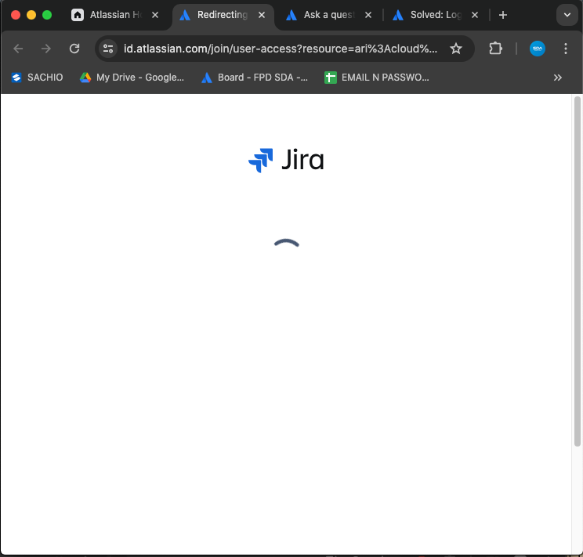Viewport: 583px width, 557px height.
Task: Open the EMAIL N PASSWO bookmark
Action: 377,78
